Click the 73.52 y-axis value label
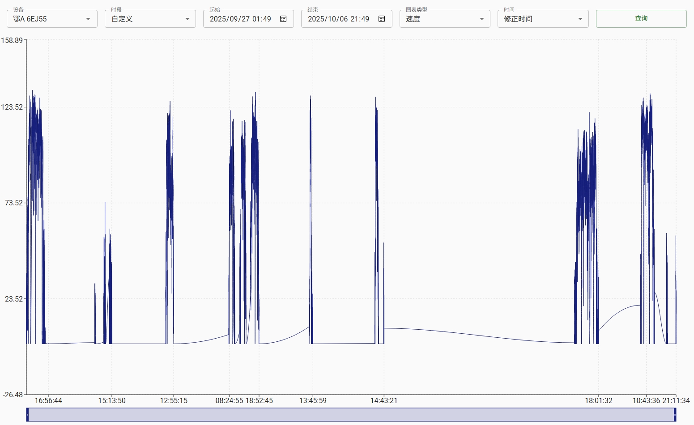694x425 pixels. pyautogui.click(x=13, y=203)
